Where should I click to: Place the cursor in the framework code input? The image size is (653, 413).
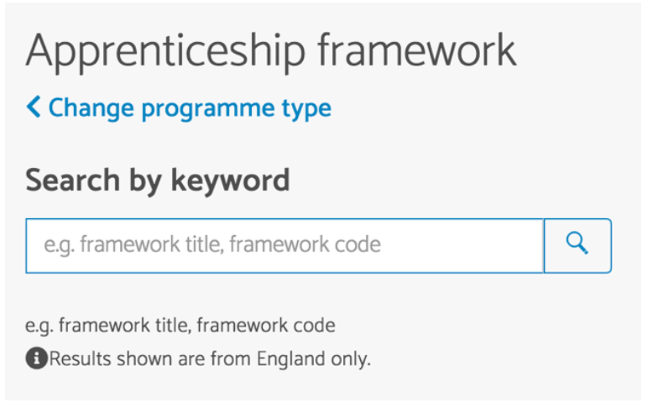(x=285, y=246)
